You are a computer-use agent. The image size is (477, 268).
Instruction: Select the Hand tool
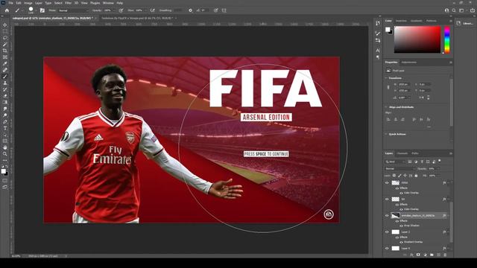(5, 147)
